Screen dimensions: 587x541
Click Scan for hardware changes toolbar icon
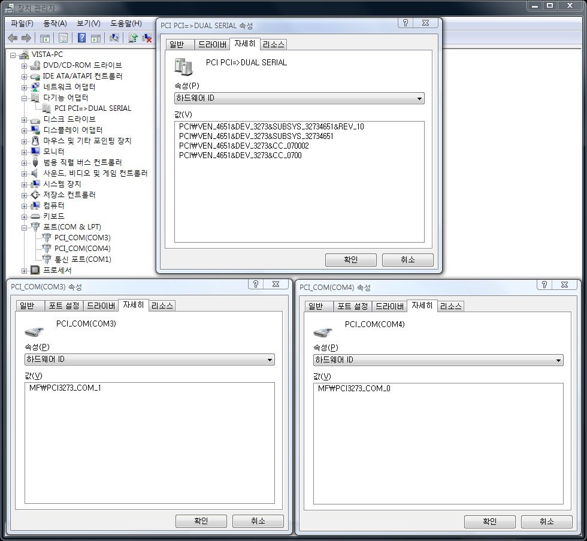tap(114, 38)
